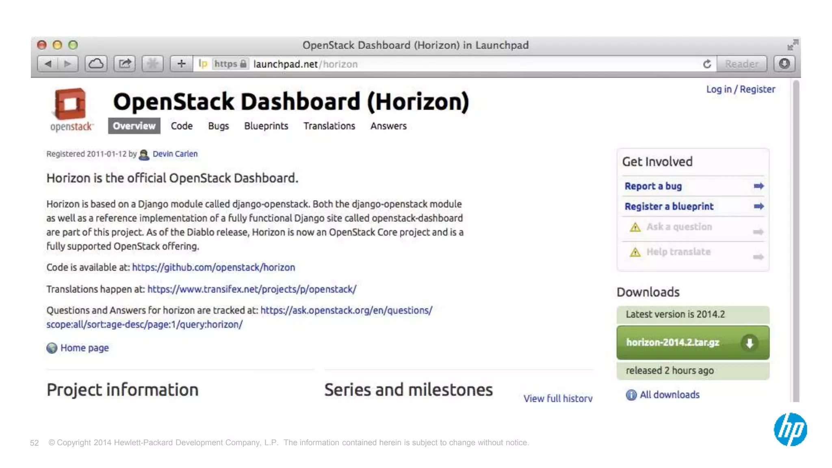
Task: Click the Reader button in address bar
Action: point(741,64)
